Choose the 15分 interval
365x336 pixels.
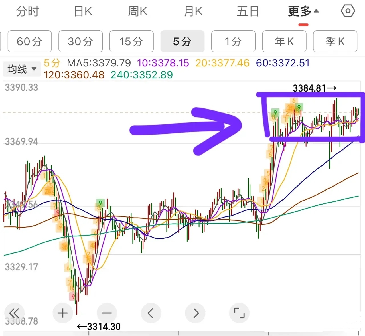point(131,41)
